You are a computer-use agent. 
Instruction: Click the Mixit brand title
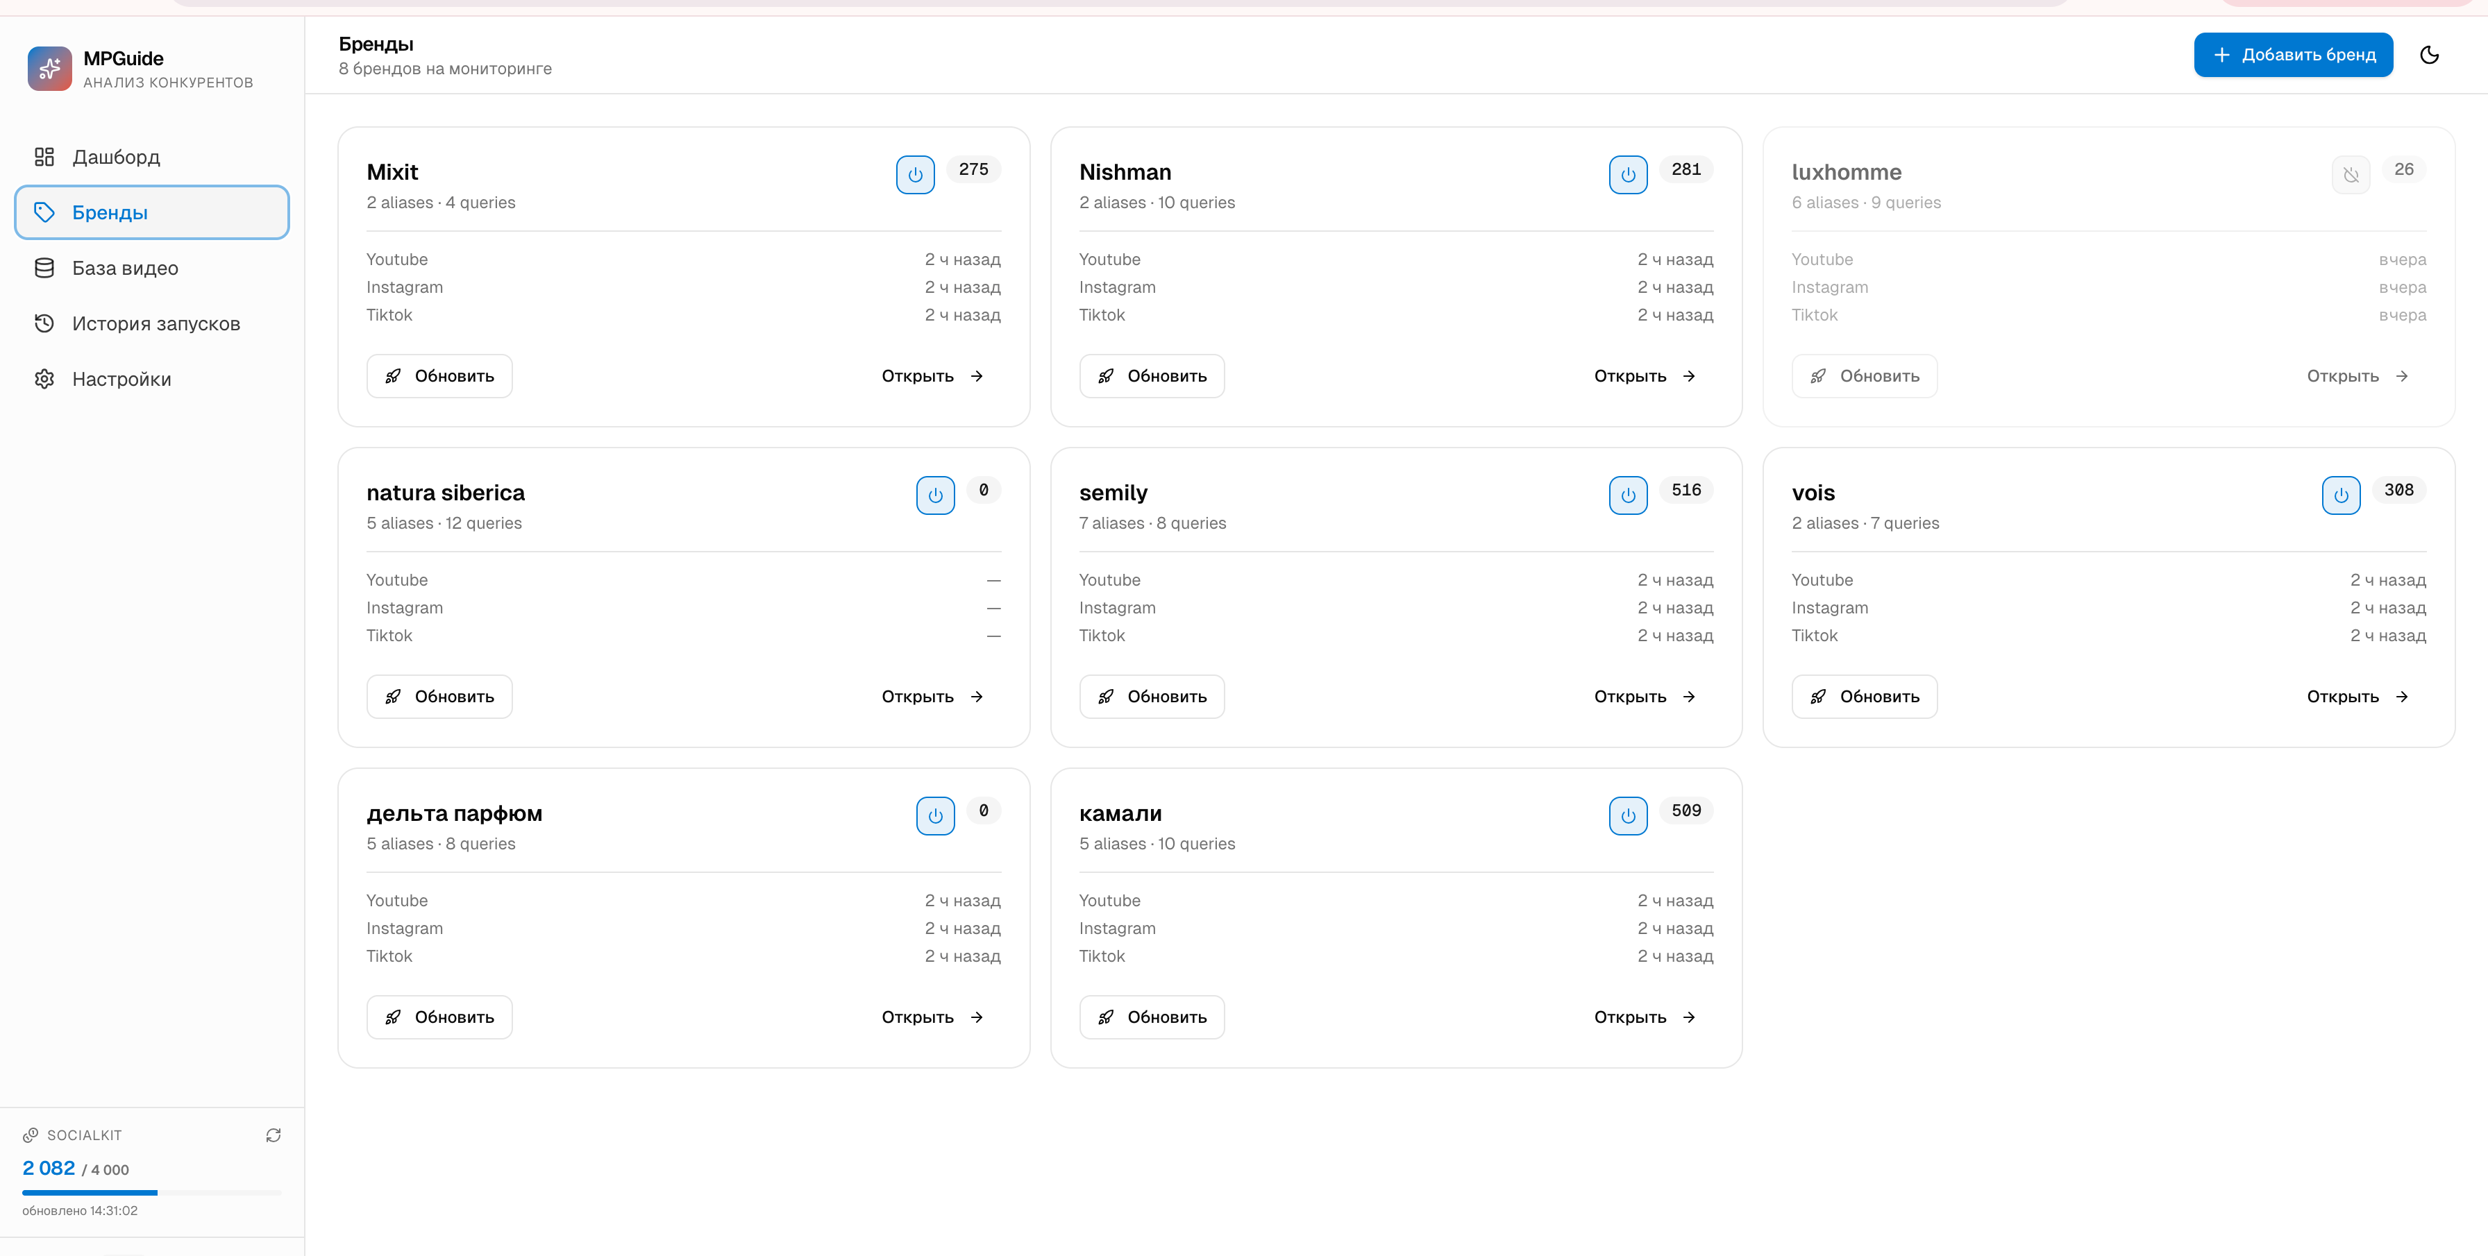click(392, 172)
